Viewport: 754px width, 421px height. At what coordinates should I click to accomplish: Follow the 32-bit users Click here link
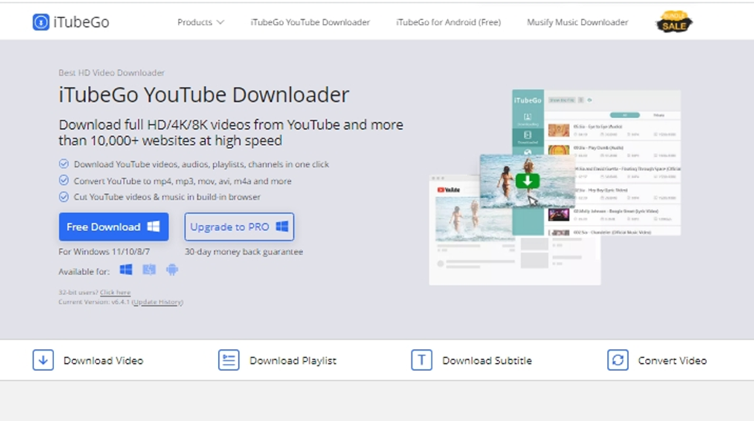point(115,292)
